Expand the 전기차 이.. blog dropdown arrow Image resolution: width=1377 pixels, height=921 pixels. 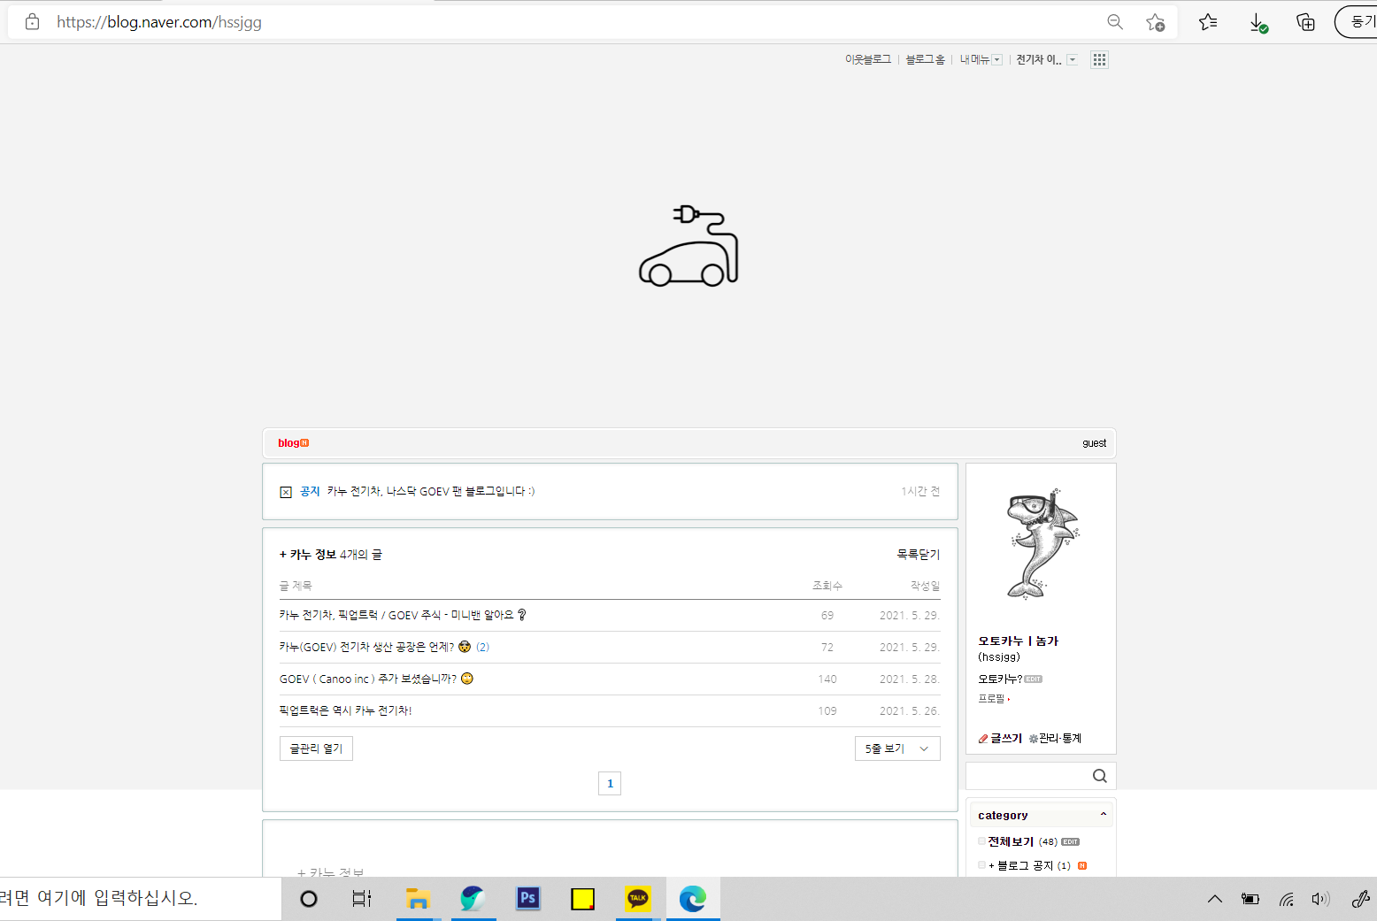[x=1073, y=60]
